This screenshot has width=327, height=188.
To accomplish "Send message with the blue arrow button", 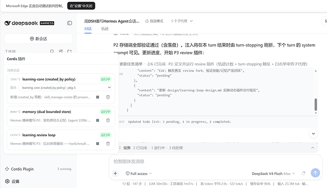I will (x=315, y=173).
